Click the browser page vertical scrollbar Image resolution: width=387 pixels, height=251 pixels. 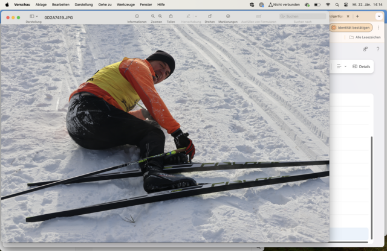coord(371,188)
